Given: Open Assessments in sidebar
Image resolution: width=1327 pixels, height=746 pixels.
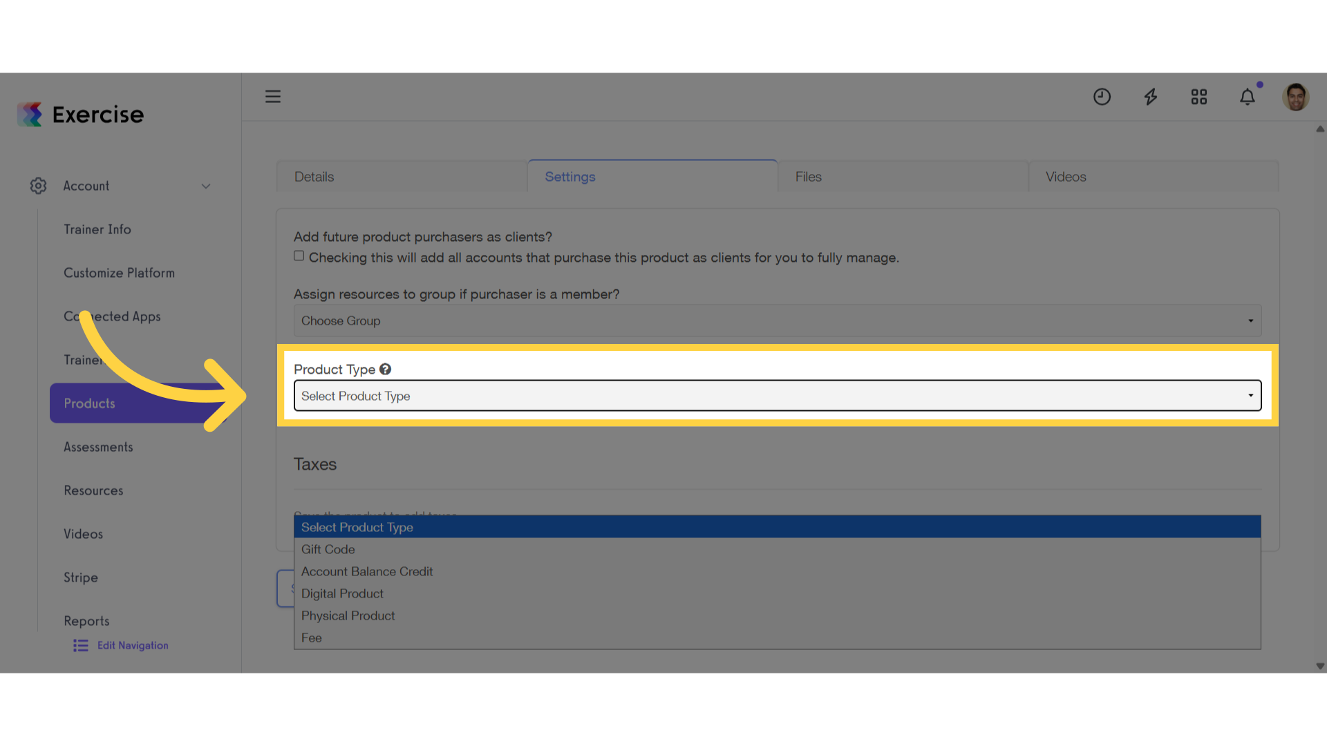Looking at the screenshot, I should [98, 447].
